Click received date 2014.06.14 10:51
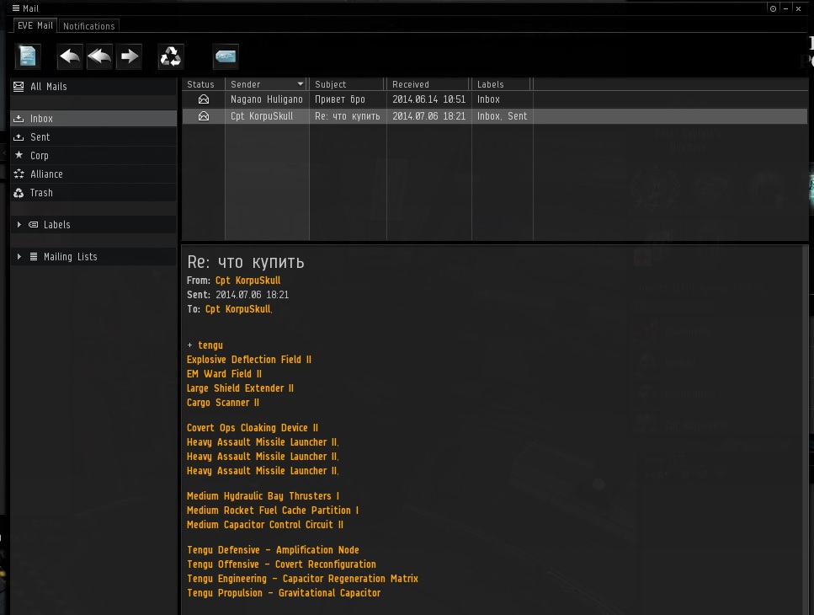This screenshot has width=814, height=615. coord(428,99)
